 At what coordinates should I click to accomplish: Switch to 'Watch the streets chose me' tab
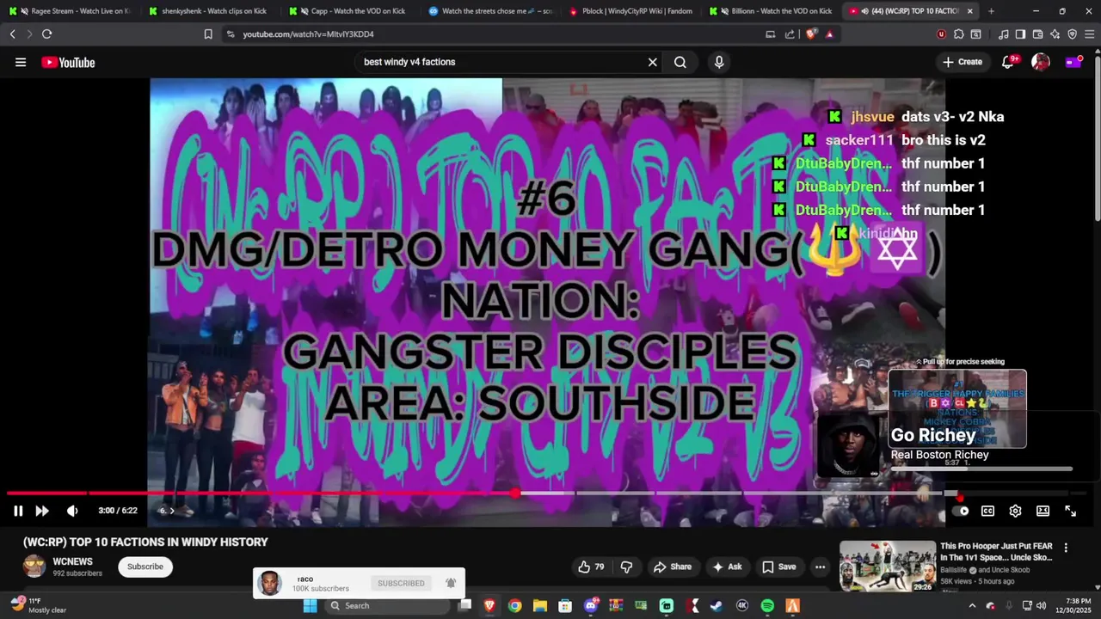[490, 11]
